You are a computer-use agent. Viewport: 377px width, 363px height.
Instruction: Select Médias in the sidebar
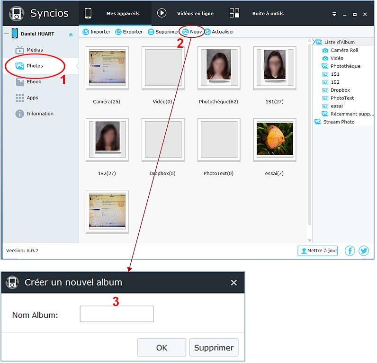35,50
